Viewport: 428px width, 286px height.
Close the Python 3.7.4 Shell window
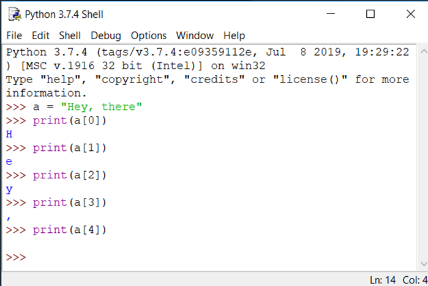(409, 13)
